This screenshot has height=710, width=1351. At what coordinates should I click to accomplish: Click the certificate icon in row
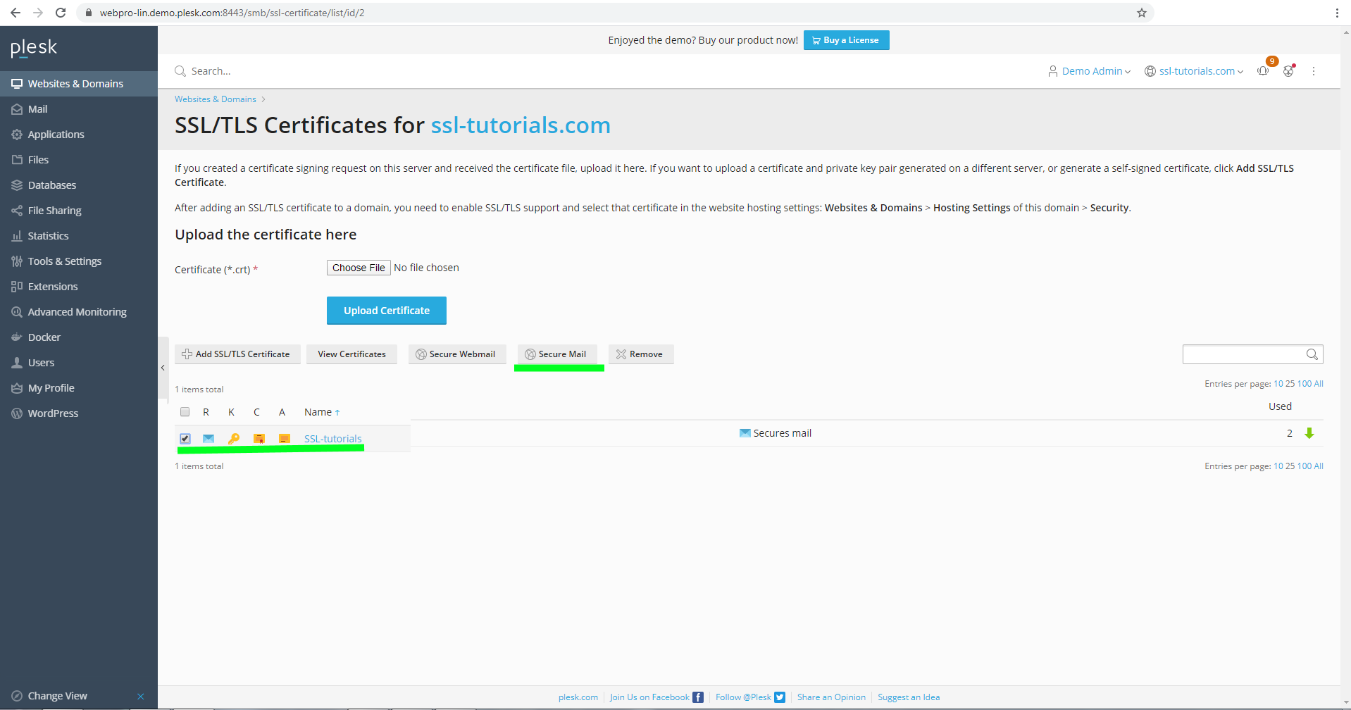[x=259, y=439]
